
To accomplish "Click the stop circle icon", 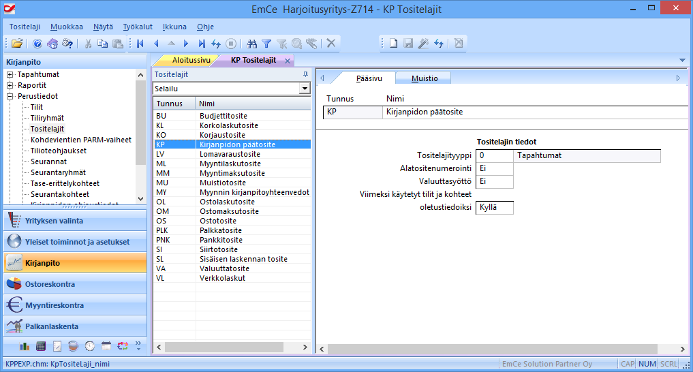I will (231, 44).
